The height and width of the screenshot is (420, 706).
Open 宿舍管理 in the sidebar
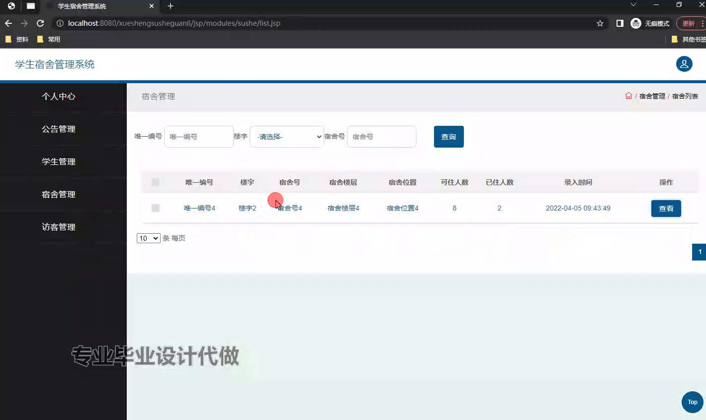pos(59,195)
